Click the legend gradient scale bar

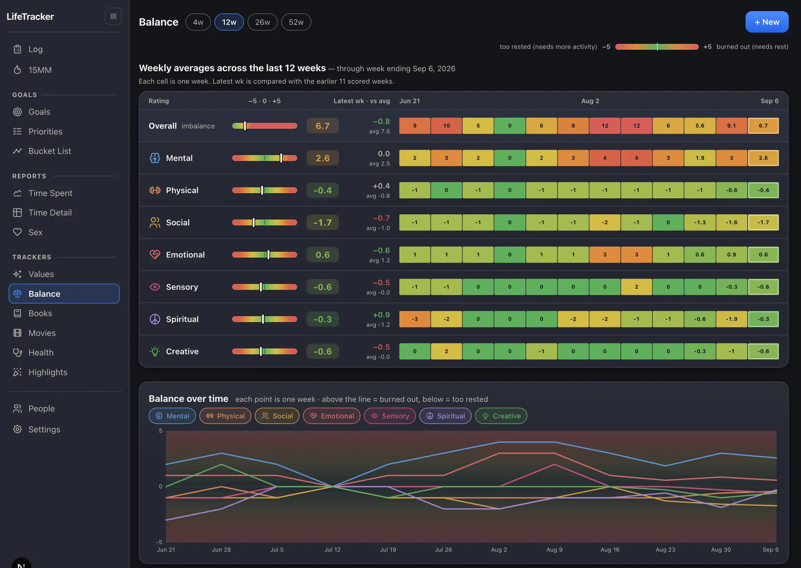point(657,47)
